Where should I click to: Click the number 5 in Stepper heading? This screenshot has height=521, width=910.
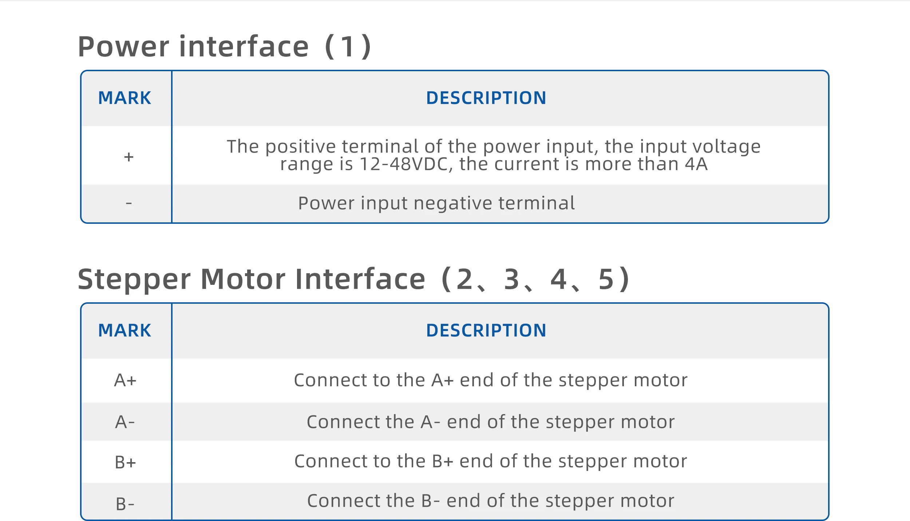click(x=606, y=279)
